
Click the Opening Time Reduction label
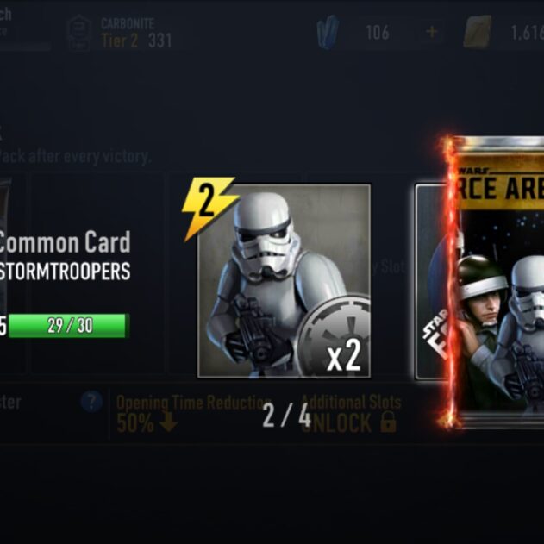pyautogui.click(x=194, y=403)
